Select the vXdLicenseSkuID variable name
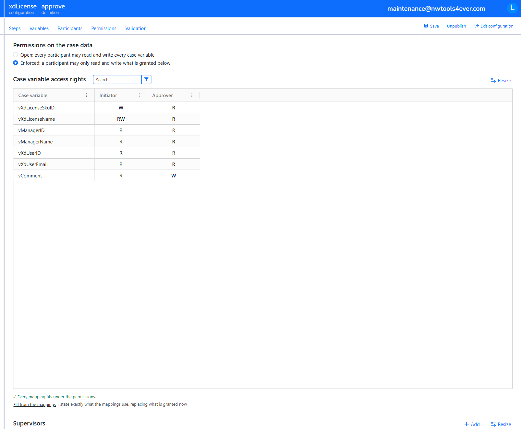 click(36, 107)
